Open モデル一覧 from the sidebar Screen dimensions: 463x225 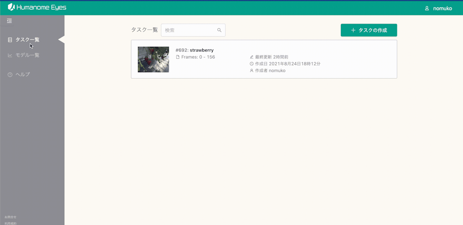point(27,56)
